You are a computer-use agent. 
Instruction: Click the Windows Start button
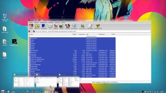click(x=3, y=91)
